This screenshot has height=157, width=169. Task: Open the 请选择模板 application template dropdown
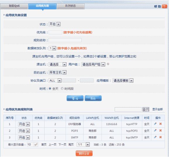(x=123, y=81)
